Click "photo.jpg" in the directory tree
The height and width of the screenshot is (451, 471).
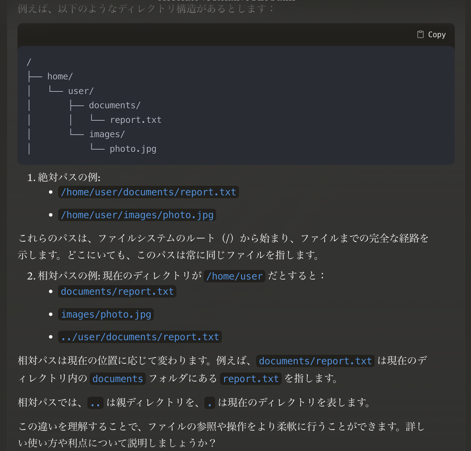[133, 149]
